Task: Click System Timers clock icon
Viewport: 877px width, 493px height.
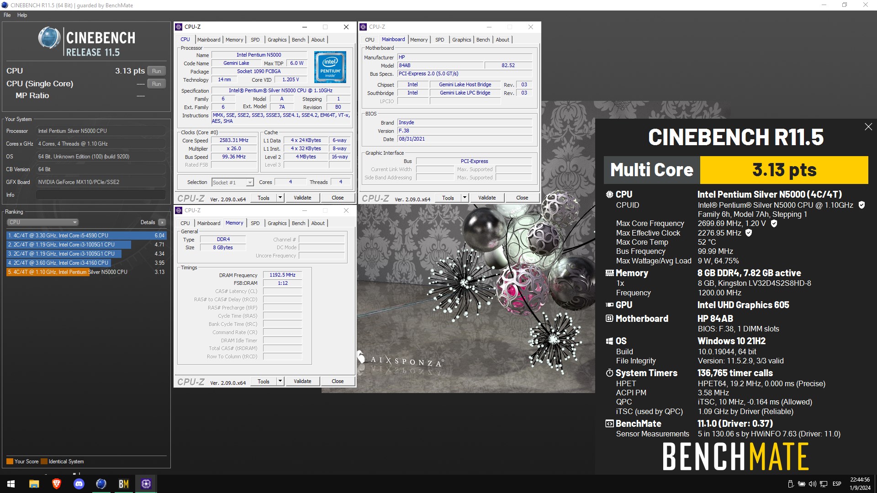Action: [609, 373]
